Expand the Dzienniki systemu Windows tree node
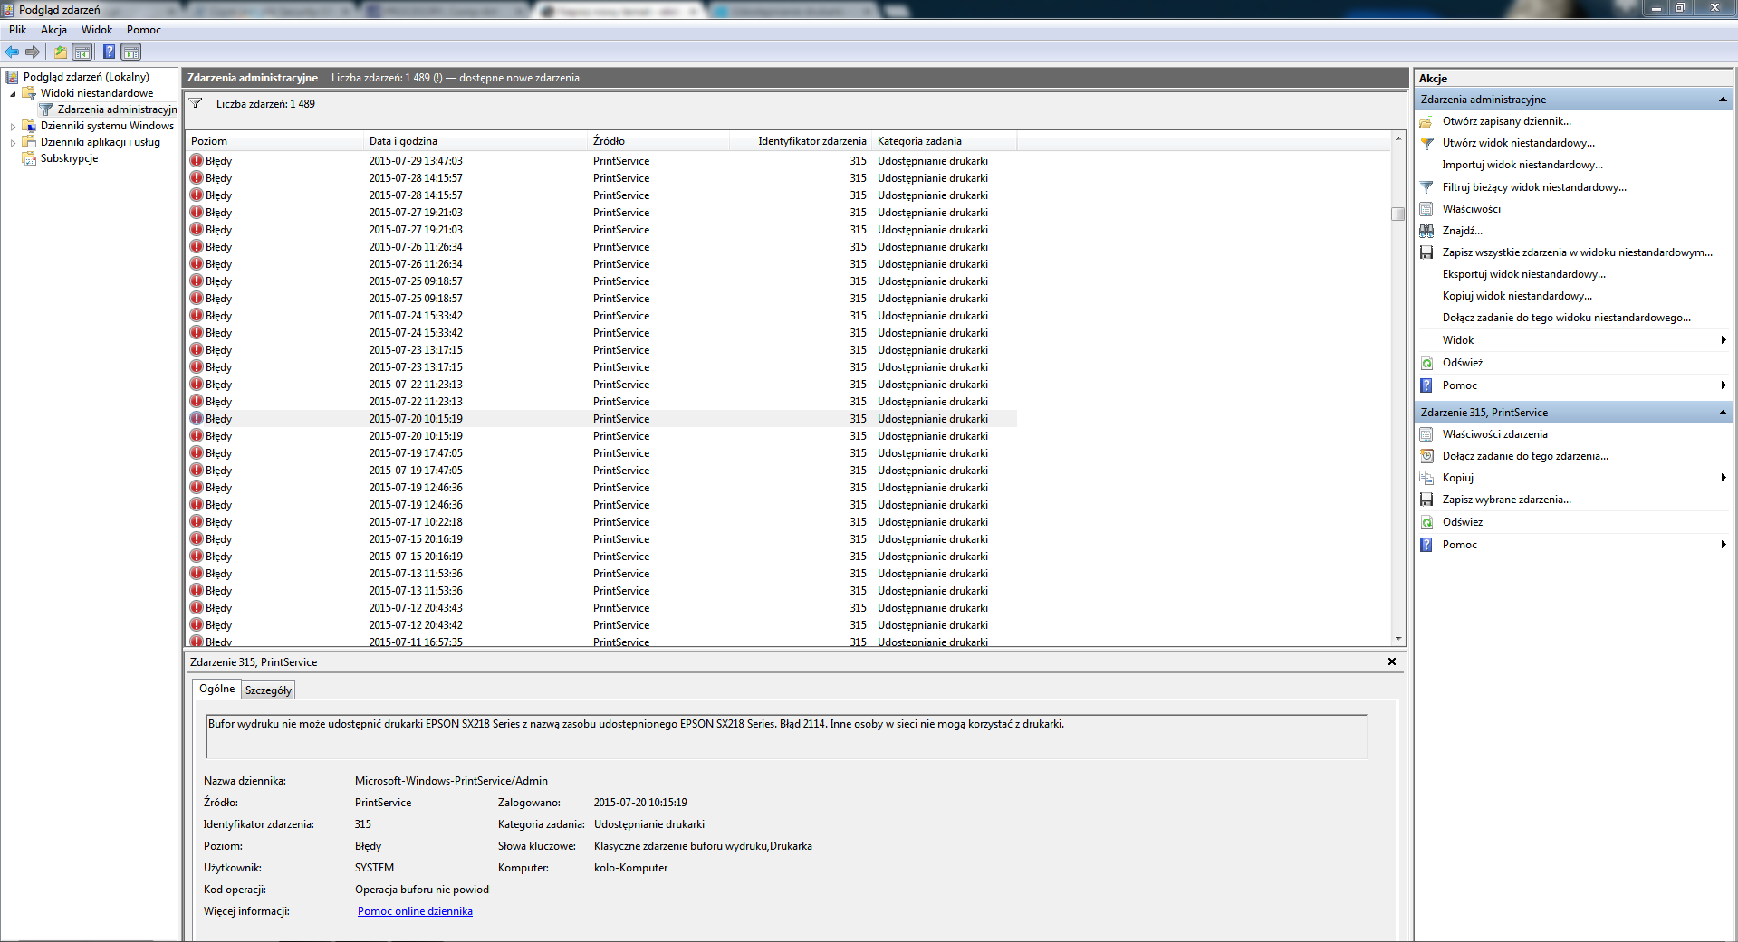The height and width of the screenshot is (942, 1738). pos(13,127)
